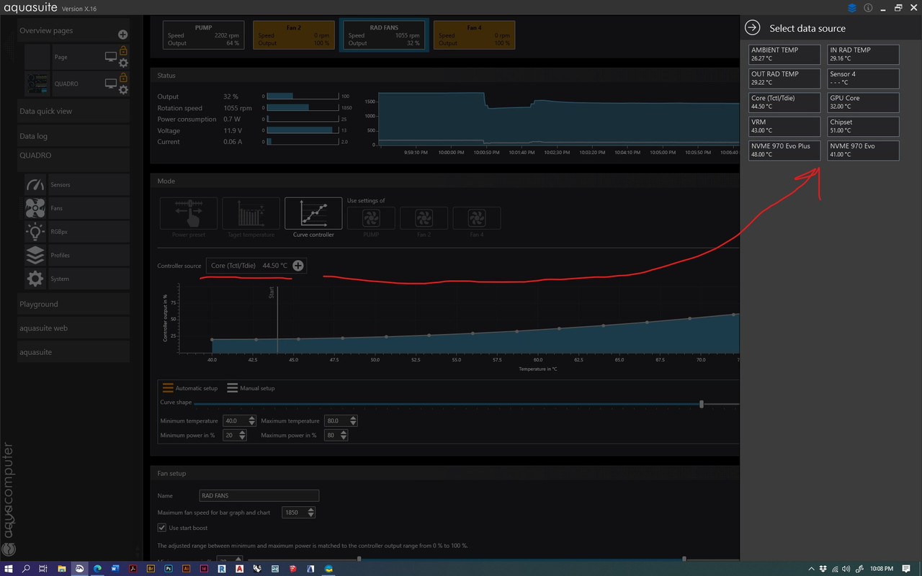Choose Sensor 4 data source
The image size is (922, 576).
pyautogui.click(x=863, y=78)
